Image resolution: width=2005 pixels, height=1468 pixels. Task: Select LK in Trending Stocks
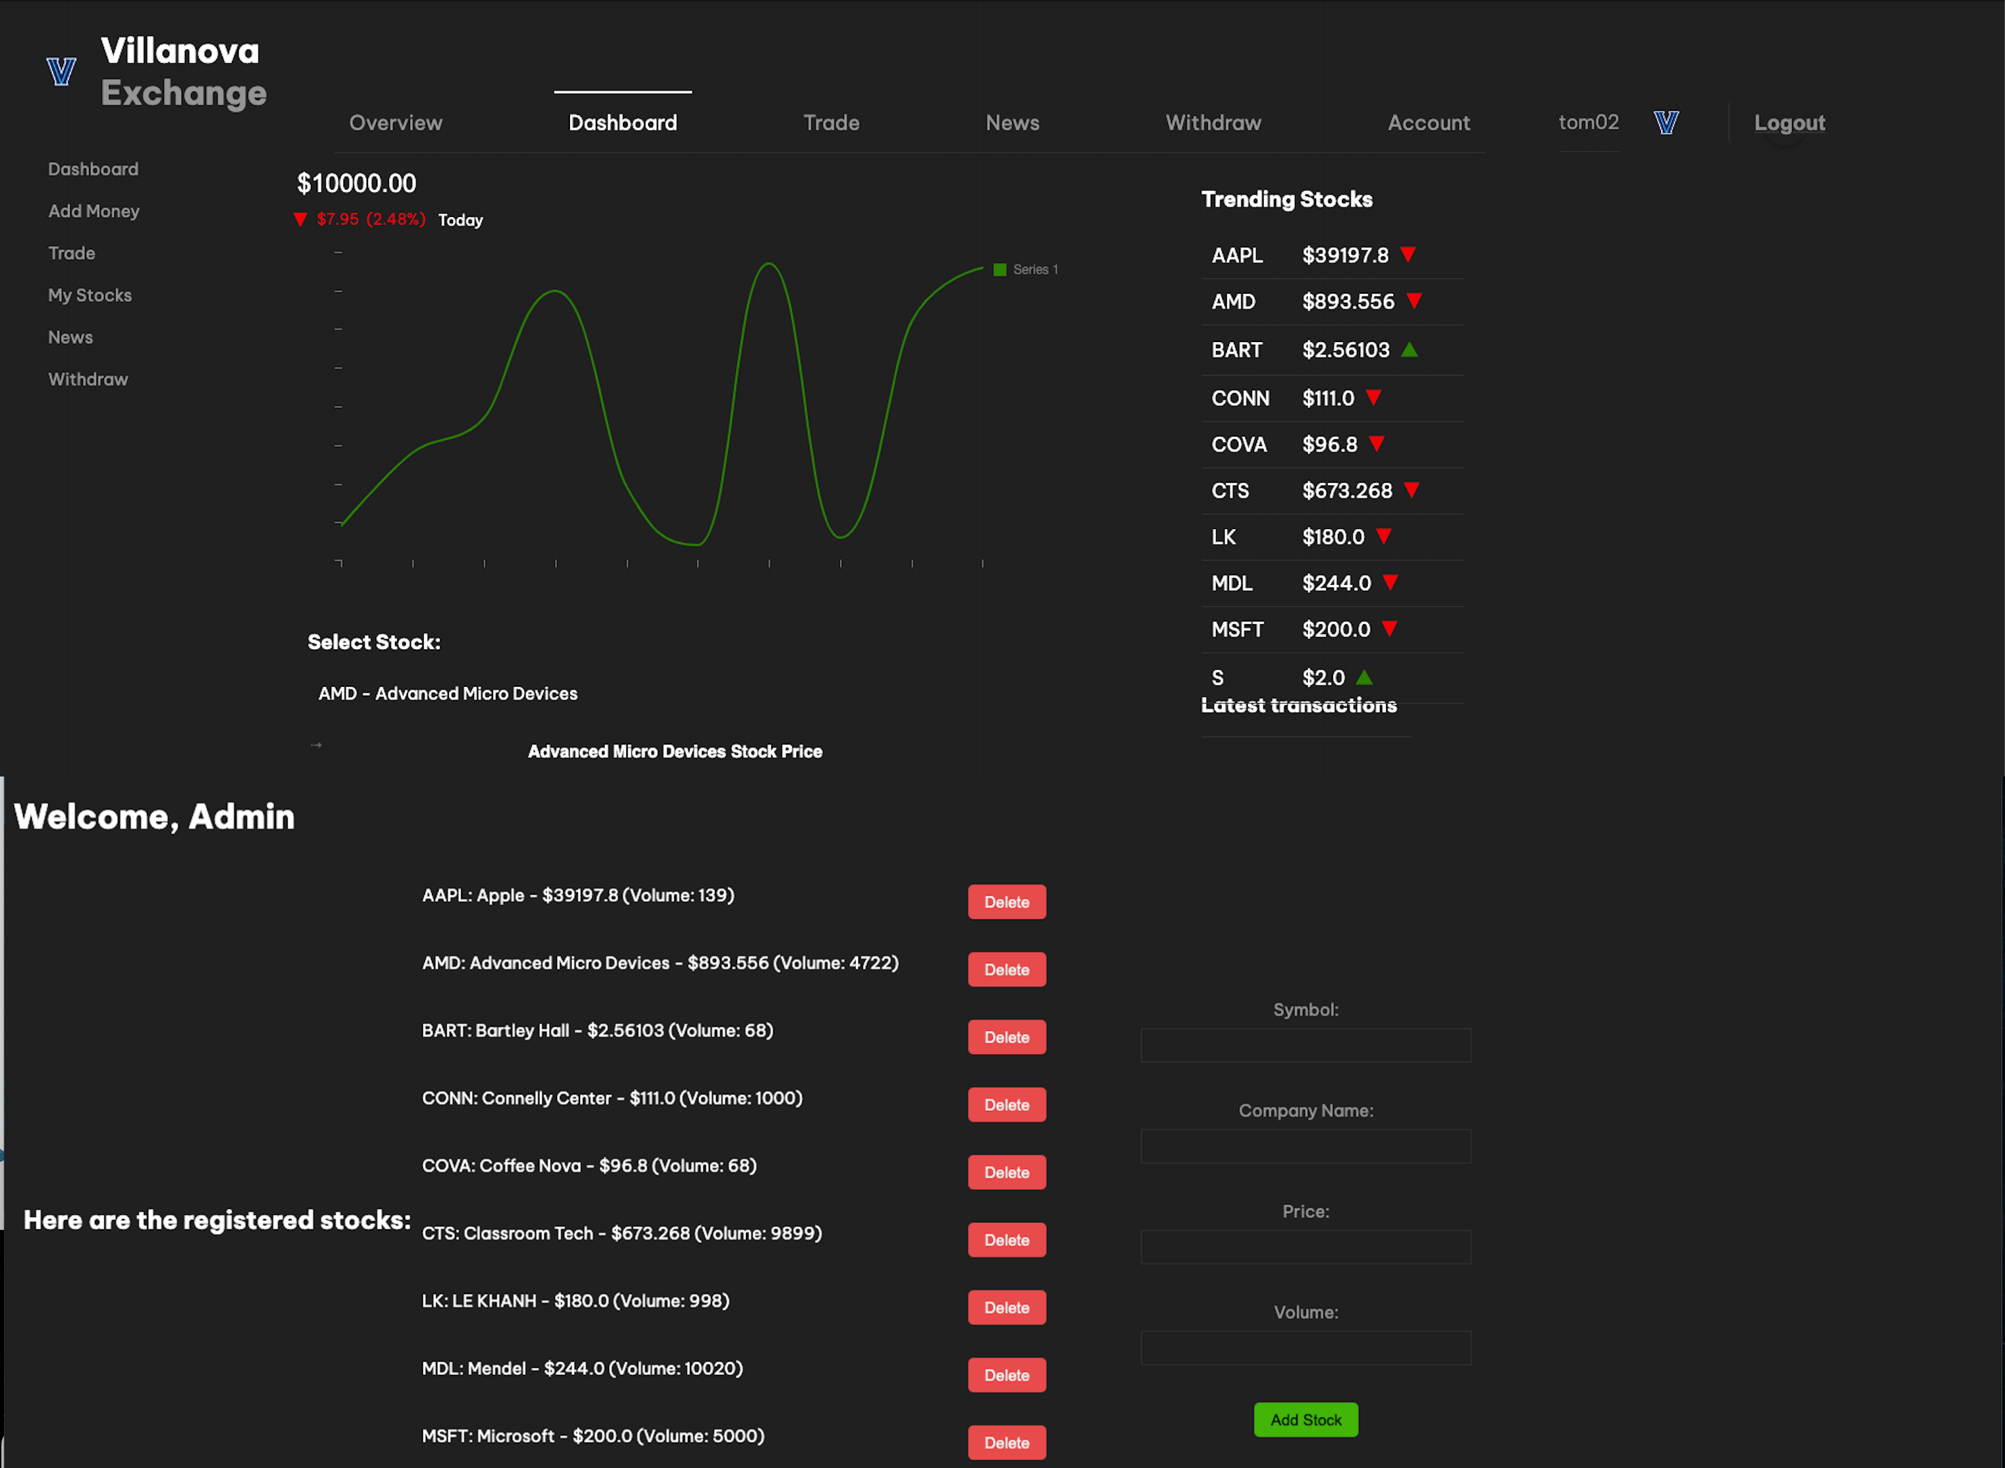click(x=1223, y=536)
